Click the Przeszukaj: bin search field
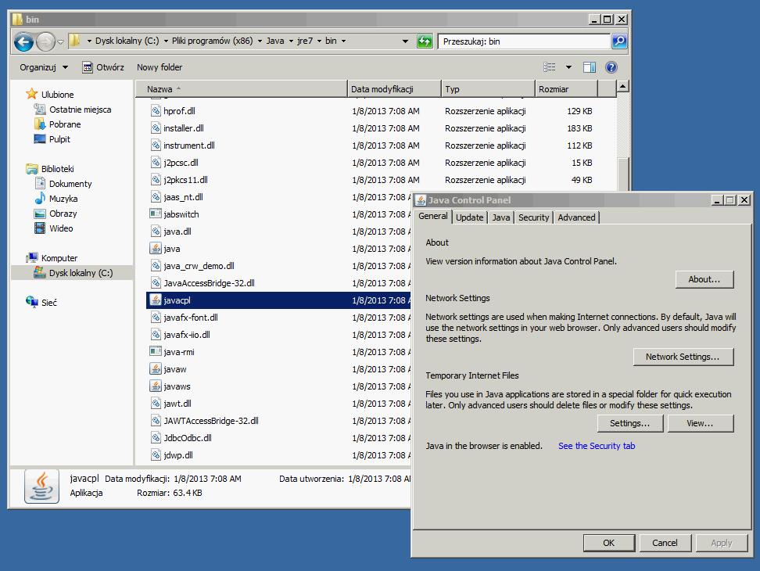The image size is (760, 571). tap(523, 41)
